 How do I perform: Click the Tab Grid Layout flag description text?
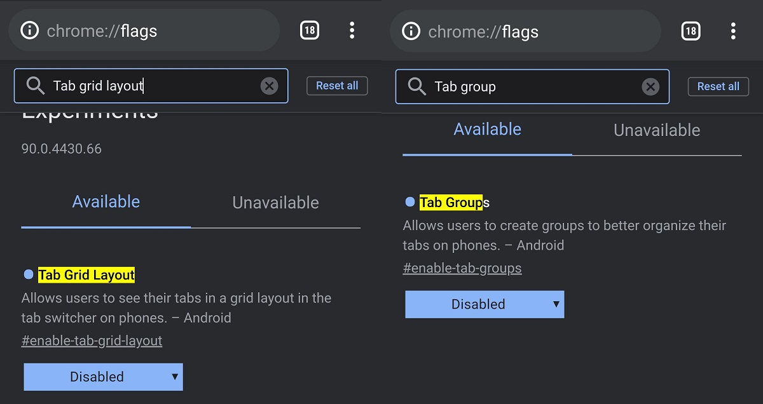click(x=176, y=307)
